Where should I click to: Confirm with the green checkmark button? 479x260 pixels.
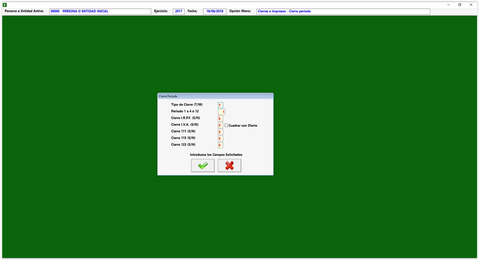pos(203,165)
